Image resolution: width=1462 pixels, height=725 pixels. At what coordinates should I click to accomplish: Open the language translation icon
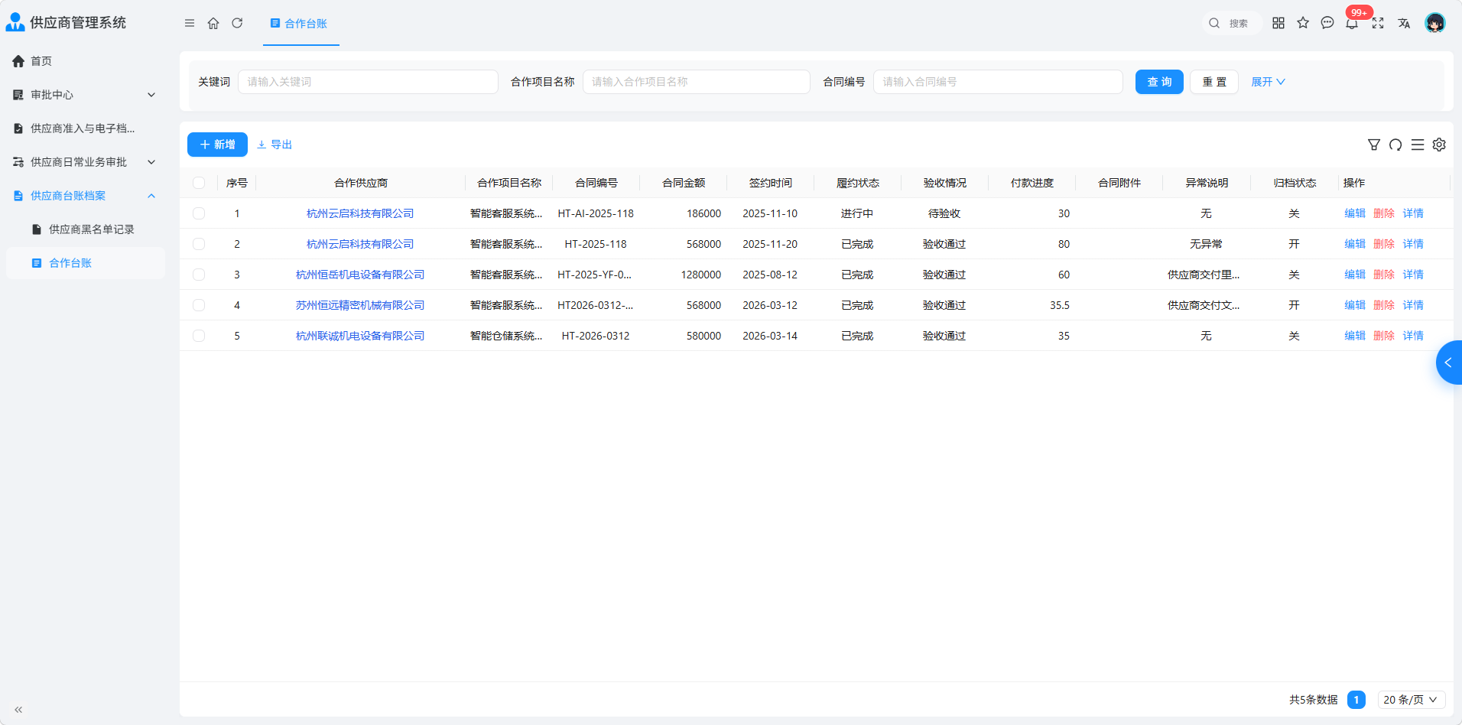1404,23
